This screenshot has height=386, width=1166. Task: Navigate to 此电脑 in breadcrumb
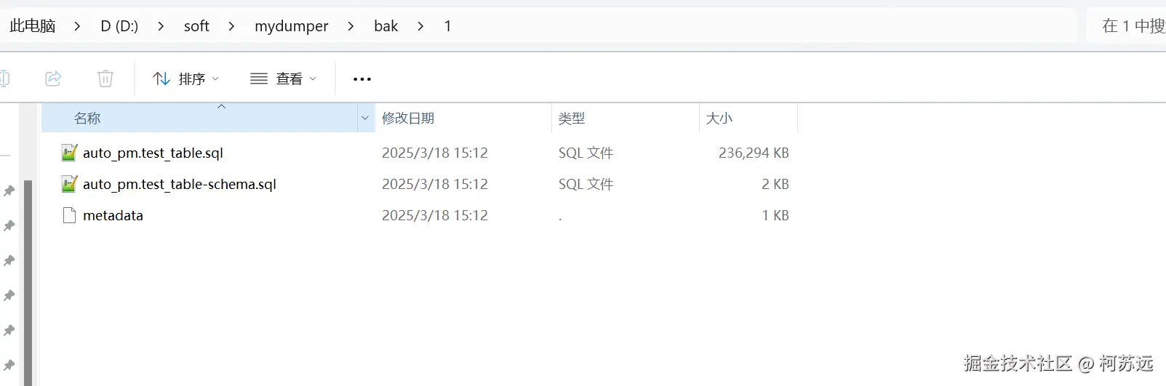(33, 26)
